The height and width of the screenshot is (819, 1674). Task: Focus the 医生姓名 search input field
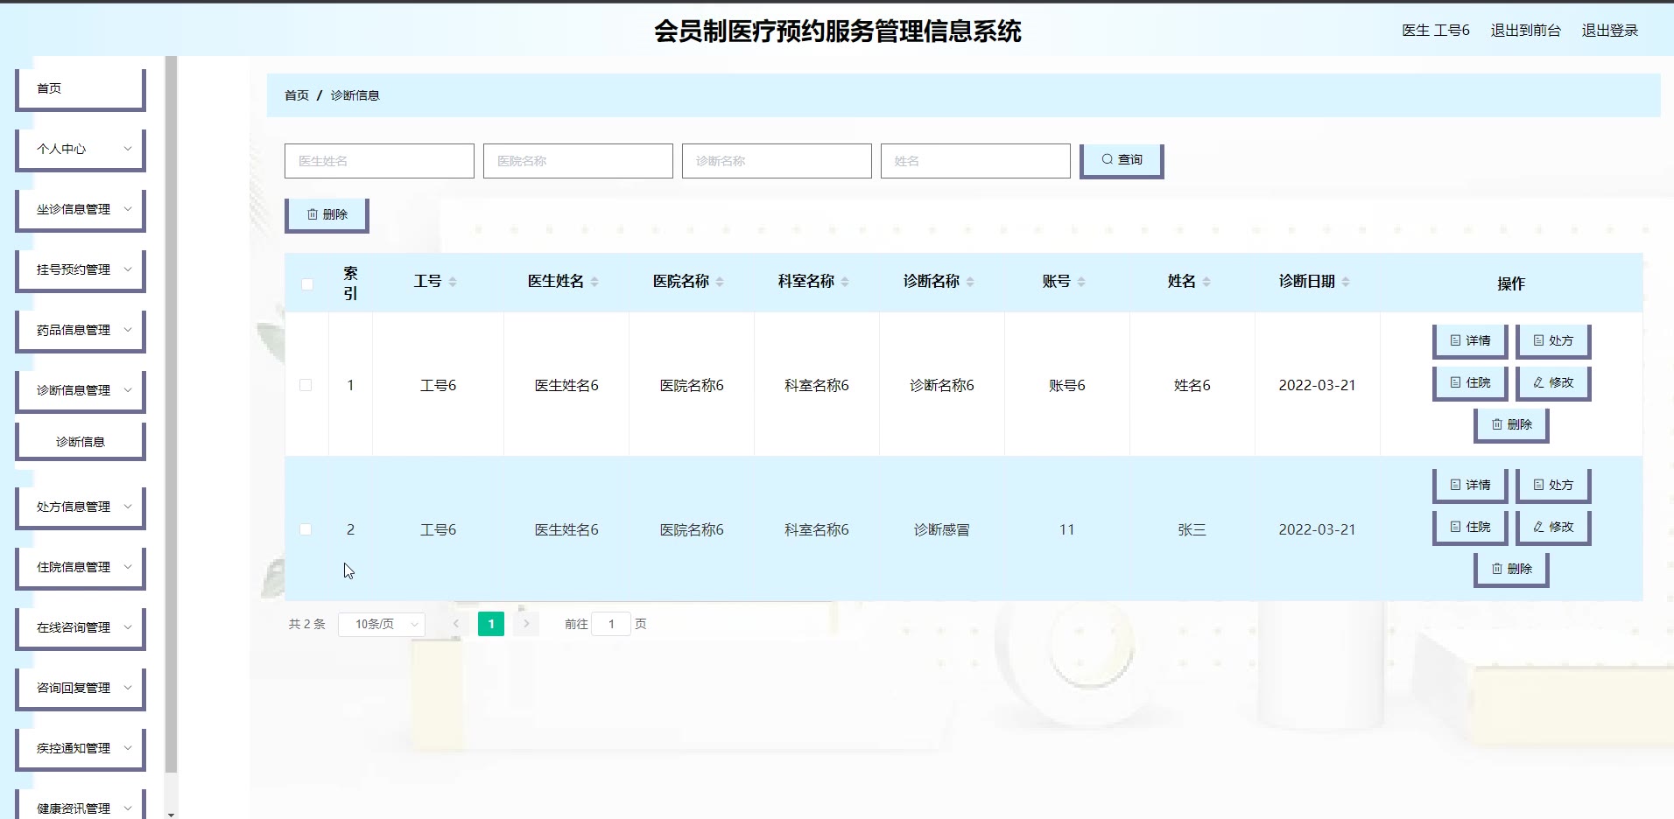click(379, 161)
